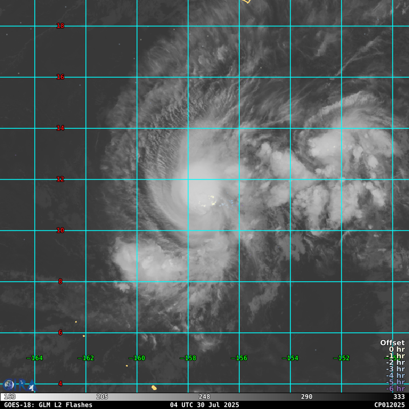Select the -3 hr offset legend entry

click(x=395, y=369)
